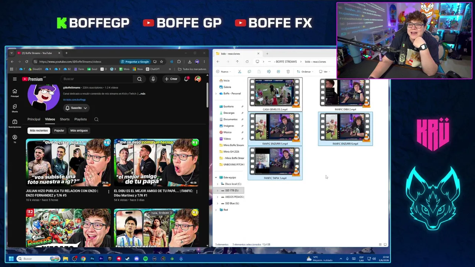The height and width of the screenshot is (267, 475).
Task: Go back in the Chrome browser
Action: pos(12,62)
